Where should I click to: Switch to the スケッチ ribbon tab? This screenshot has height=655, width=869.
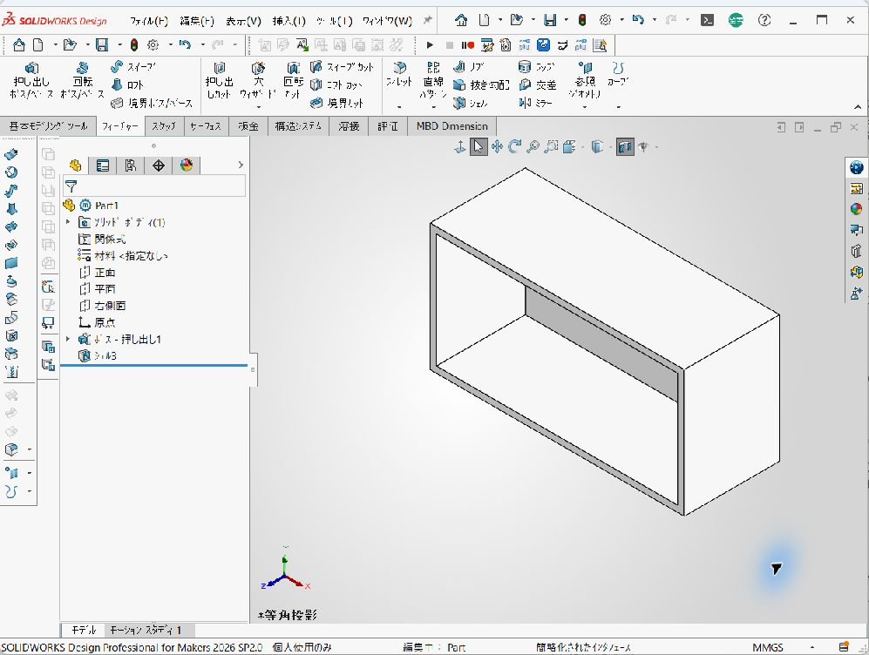coord(164,126)
